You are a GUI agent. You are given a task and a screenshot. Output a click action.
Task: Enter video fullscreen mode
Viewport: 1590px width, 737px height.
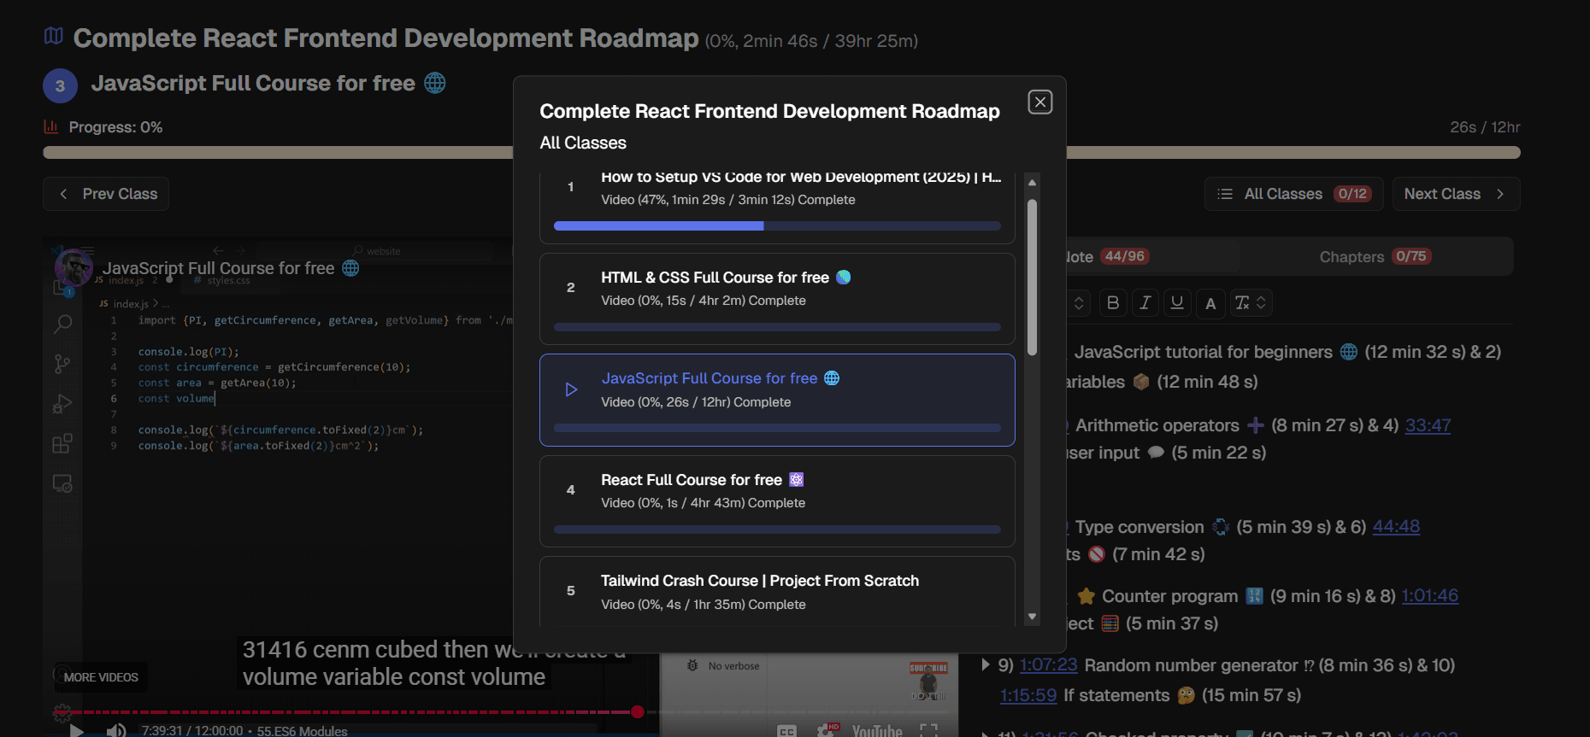click(929, 730)
